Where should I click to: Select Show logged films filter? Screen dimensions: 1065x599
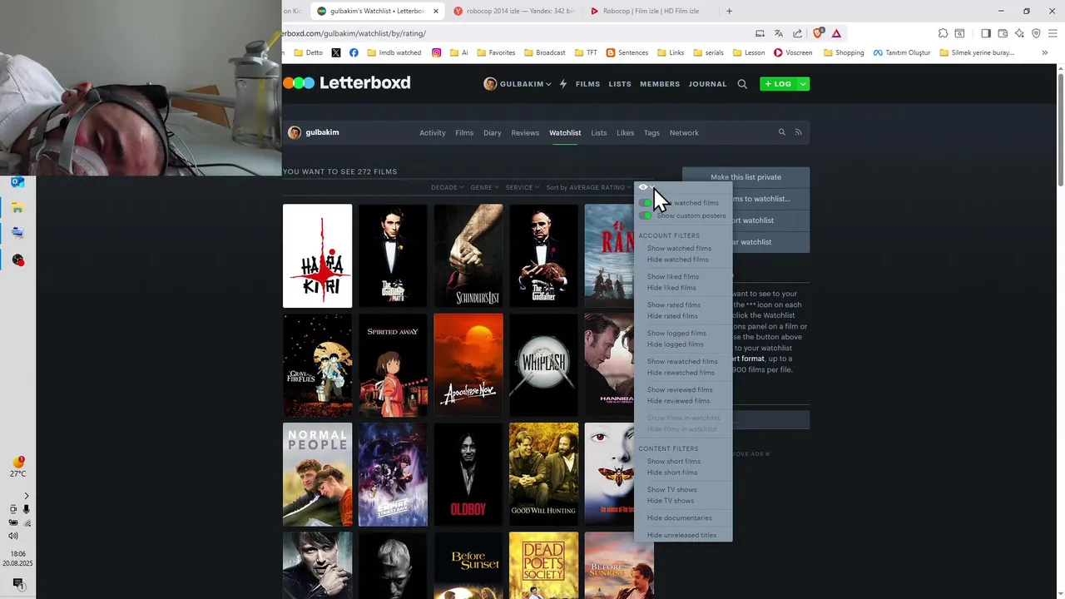pyautogui.click(x=676, y=334)
